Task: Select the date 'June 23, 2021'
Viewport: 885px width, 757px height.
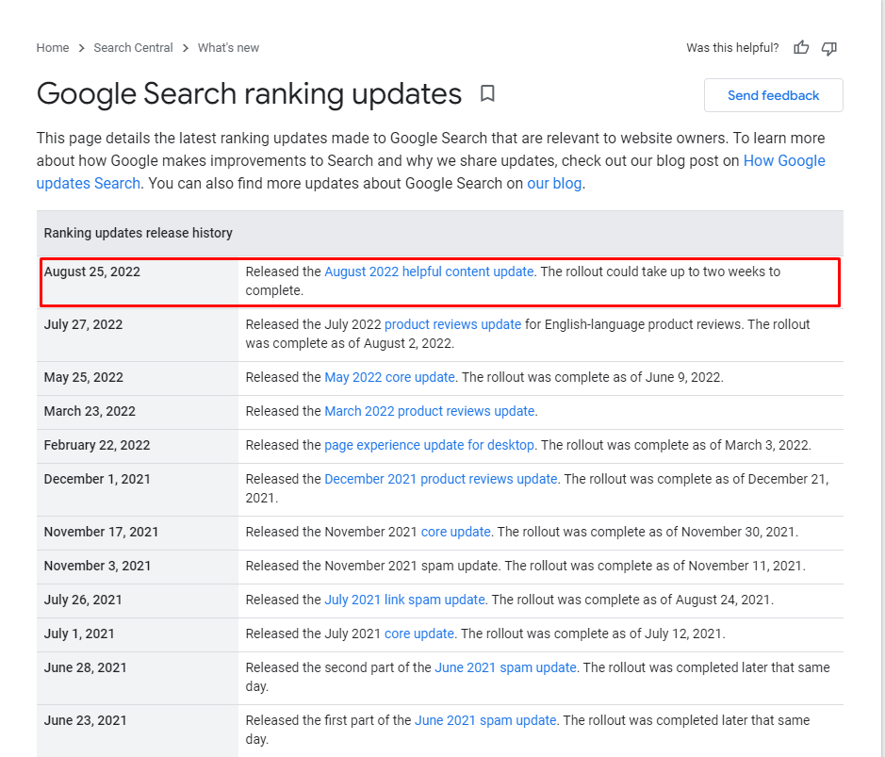Action: point(85,720)
